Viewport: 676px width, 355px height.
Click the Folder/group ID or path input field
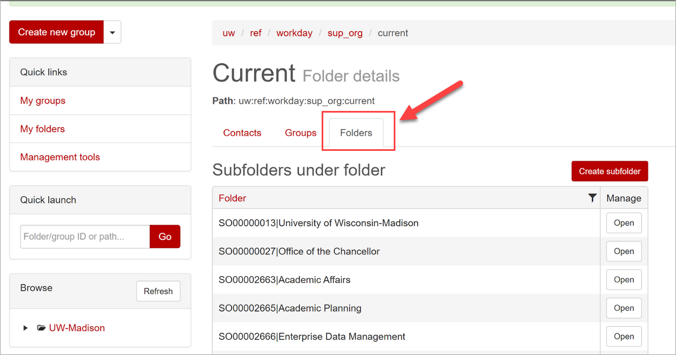tap(85, 236)
